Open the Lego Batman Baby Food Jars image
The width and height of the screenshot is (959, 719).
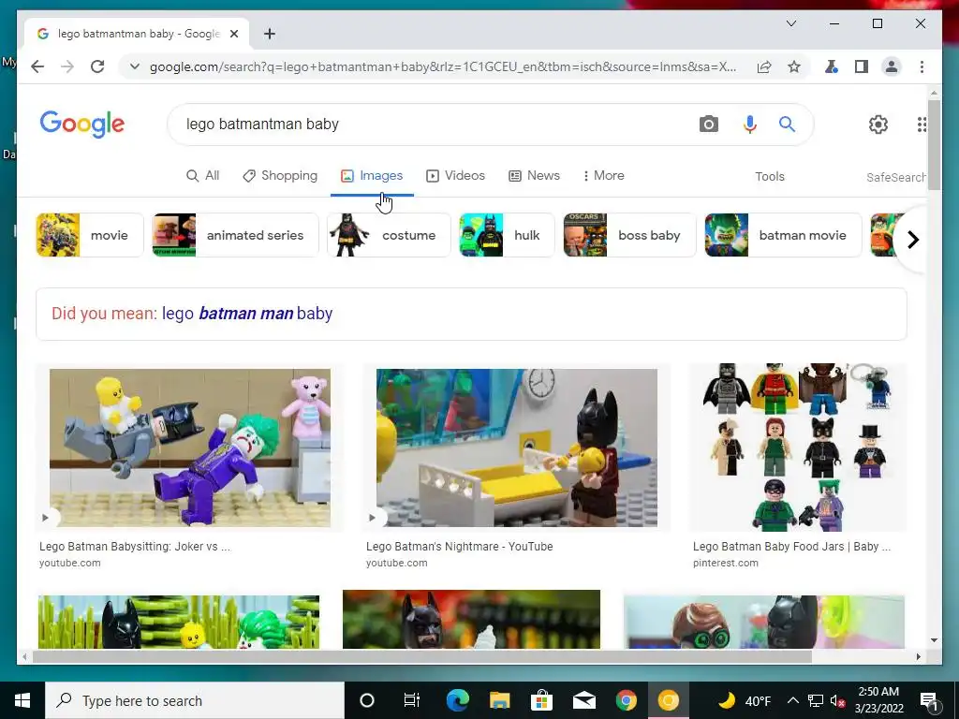click(x=798, y=448)
